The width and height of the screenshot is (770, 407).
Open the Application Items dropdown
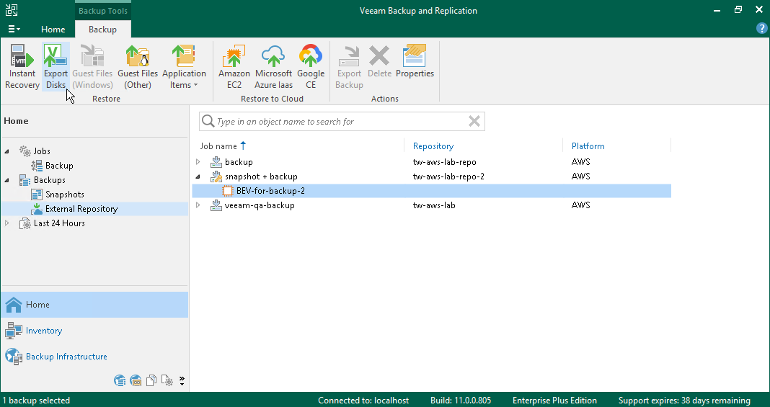[184, 67]
